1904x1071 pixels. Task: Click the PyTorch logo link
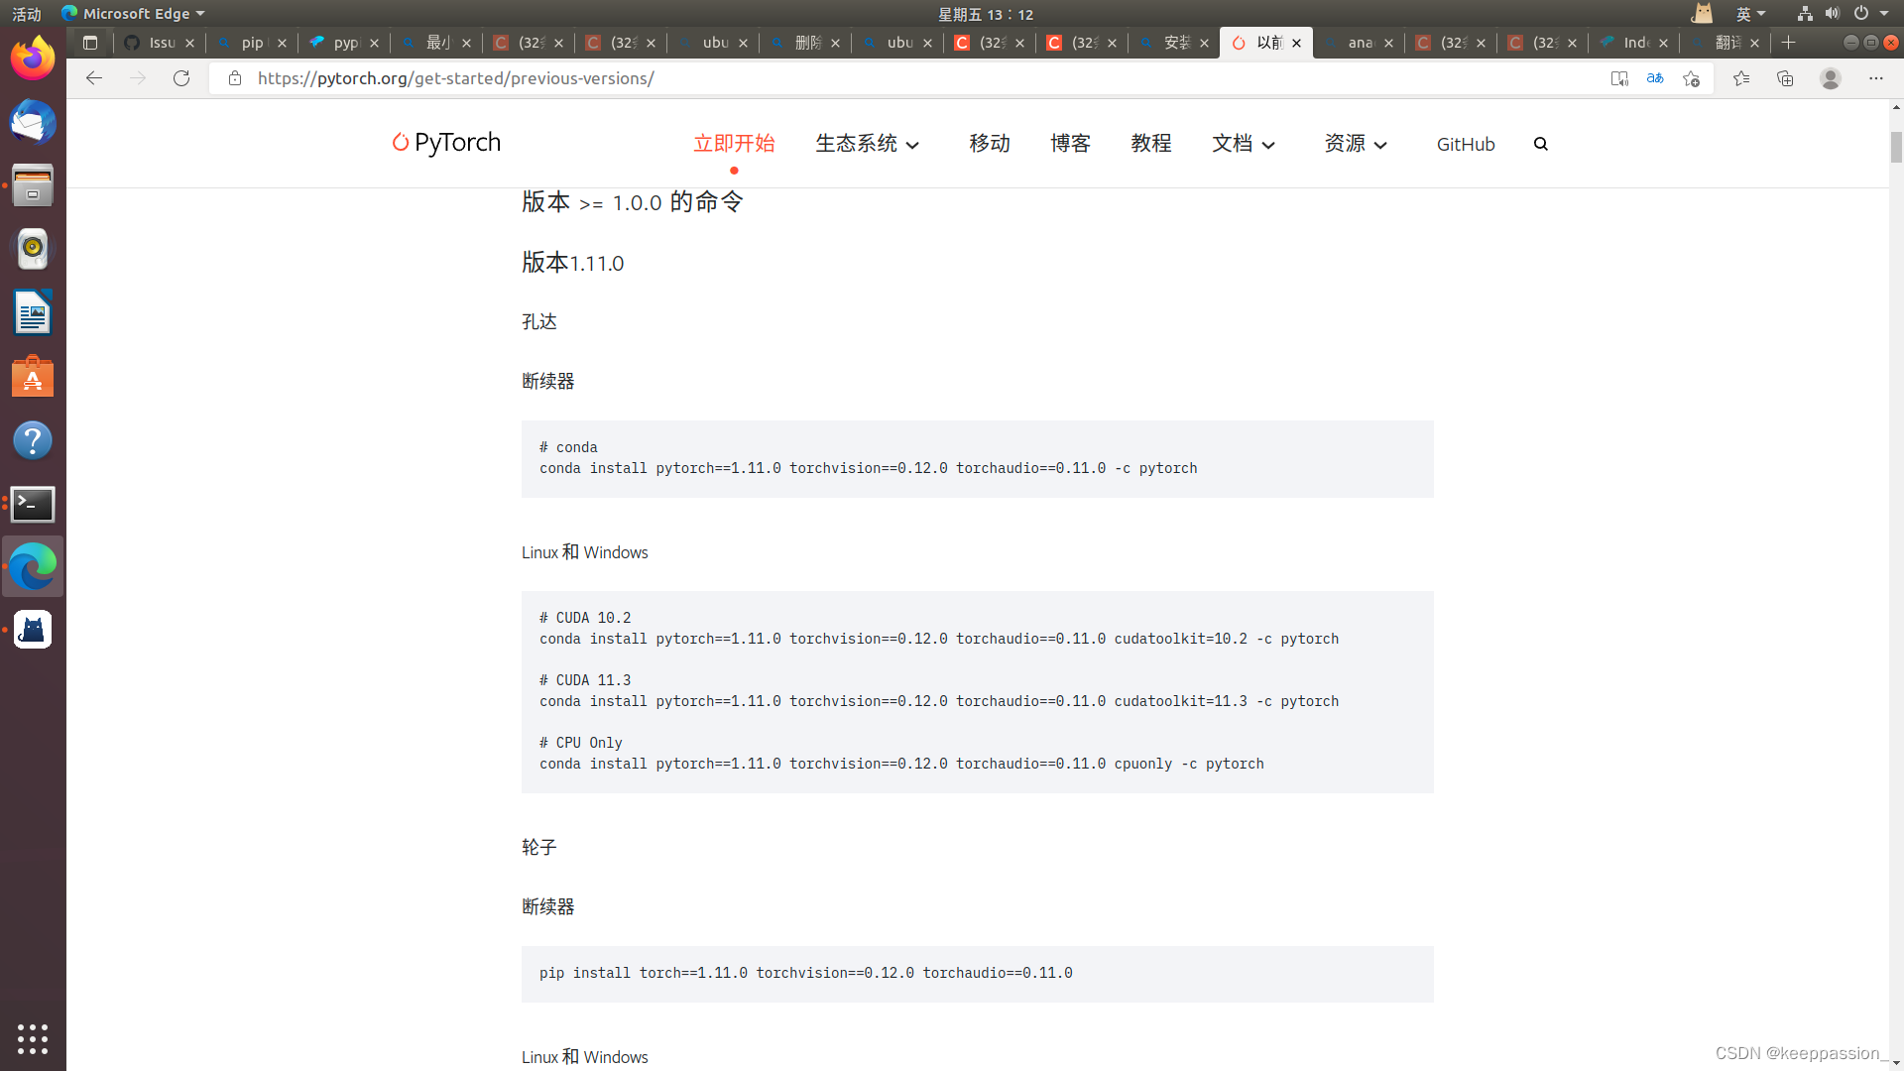pyautogui.click(x=446, y=143)
